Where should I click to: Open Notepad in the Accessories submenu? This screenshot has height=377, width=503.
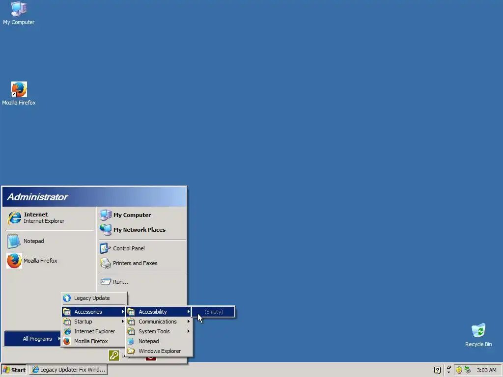click(159, 342)
